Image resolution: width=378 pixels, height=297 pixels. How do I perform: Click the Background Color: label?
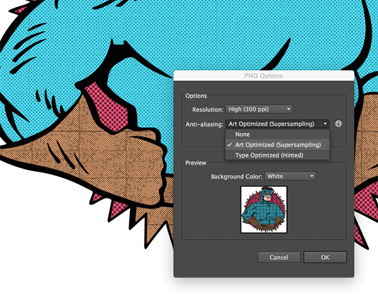pyautogui.click(x=236, y=177)
